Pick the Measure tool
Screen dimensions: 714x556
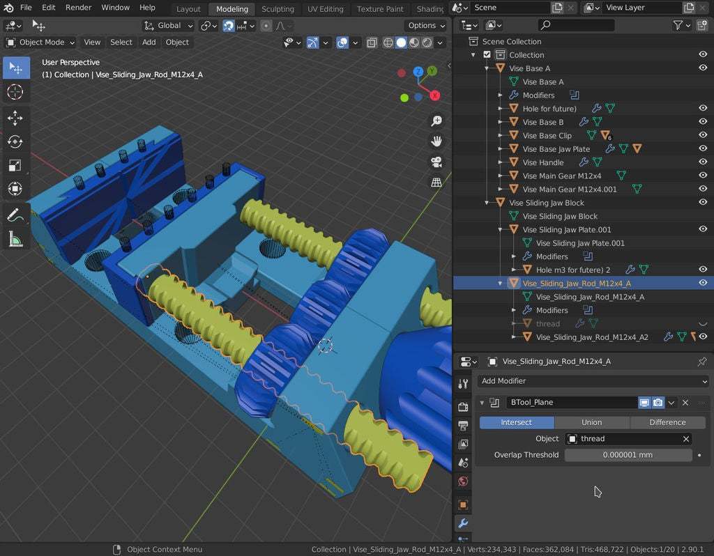point(15,240)
